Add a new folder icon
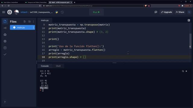 30,22
